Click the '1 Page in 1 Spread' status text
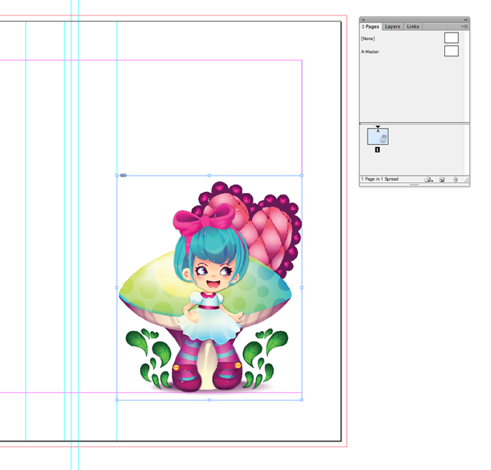This screenshot has width=491, height=470. click(380, 179)
